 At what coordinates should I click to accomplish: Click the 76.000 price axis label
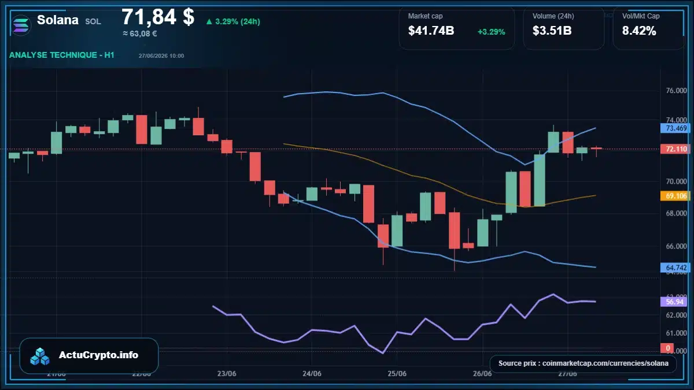point(676,91)
